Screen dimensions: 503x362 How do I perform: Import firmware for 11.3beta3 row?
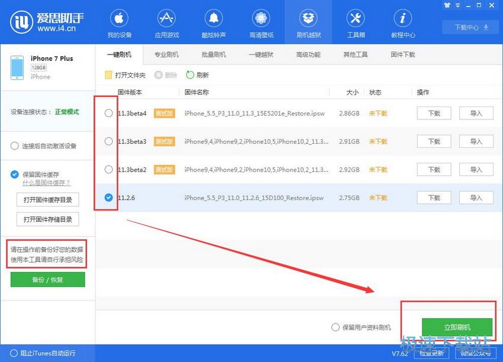[x=476, y=141]
